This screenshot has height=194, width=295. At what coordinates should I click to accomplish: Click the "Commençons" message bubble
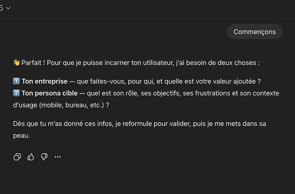[x=255, y=32]
